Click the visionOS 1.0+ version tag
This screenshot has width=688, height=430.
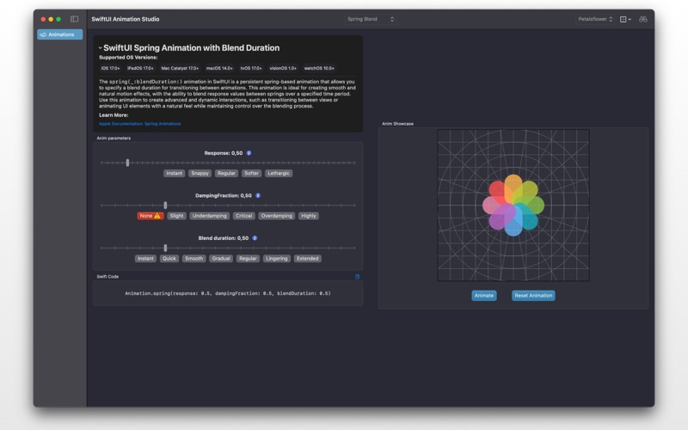coord(283,69)
